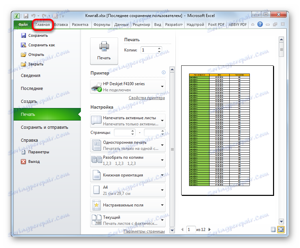
Task: Click preview scrollbar up arrow
Action: (x=281, y=40)
